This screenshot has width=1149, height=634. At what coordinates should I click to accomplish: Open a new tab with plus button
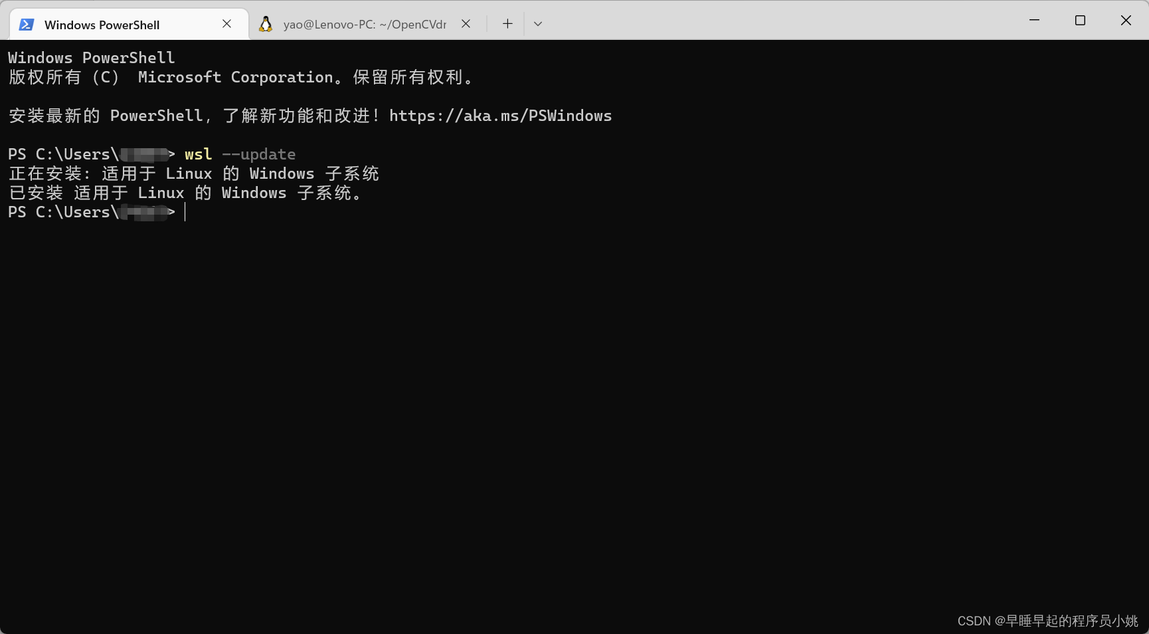507,24
